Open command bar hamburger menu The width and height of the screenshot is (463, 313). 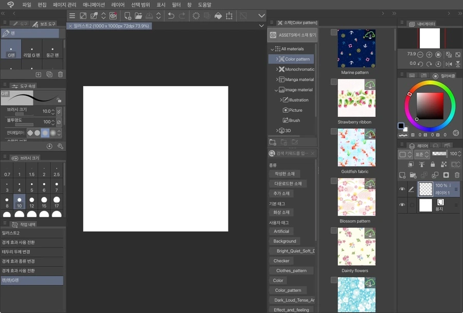pos(72,15)
